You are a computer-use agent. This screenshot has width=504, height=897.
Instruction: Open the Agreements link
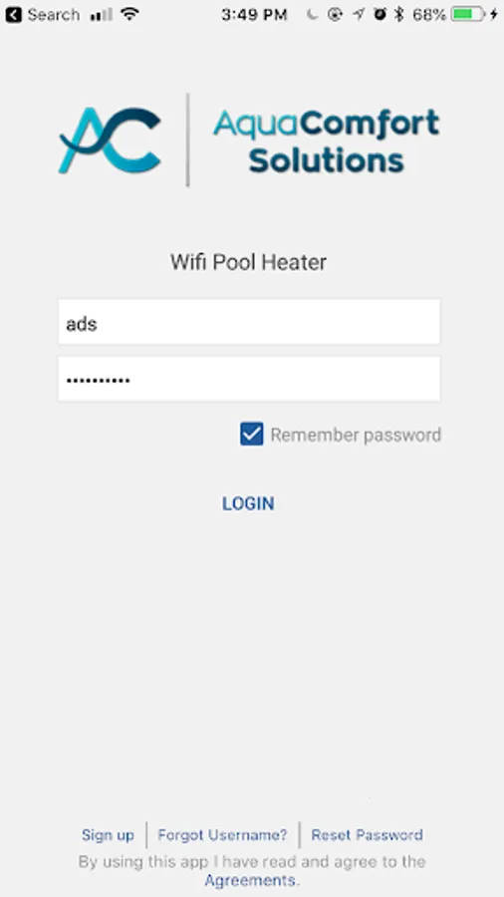pos(250,880)
